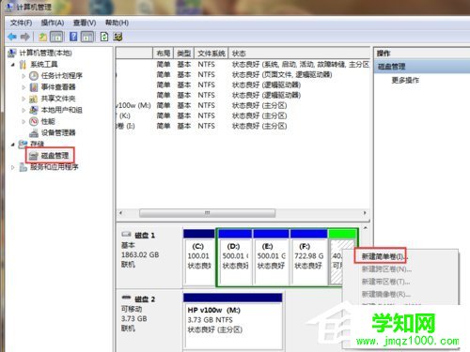The height and width of the screenshot is (352, 470).
Task: Click the disk pane scroll-up arrow
Action: tap(366, 228)
